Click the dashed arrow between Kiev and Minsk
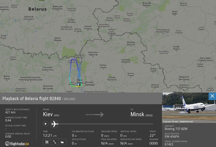 [95, 114]
